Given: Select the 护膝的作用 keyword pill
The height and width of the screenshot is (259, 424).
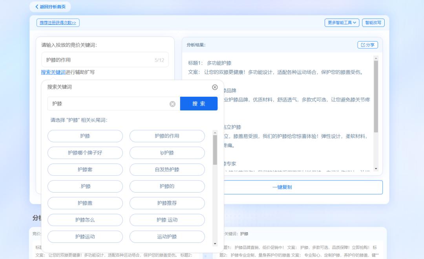Looking at the screenshot, I should pos(166,136).
